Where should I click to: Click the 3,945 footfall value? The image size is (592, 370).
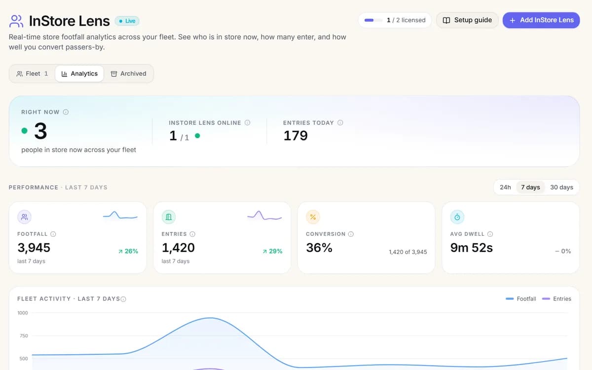[x=34, y=248]
